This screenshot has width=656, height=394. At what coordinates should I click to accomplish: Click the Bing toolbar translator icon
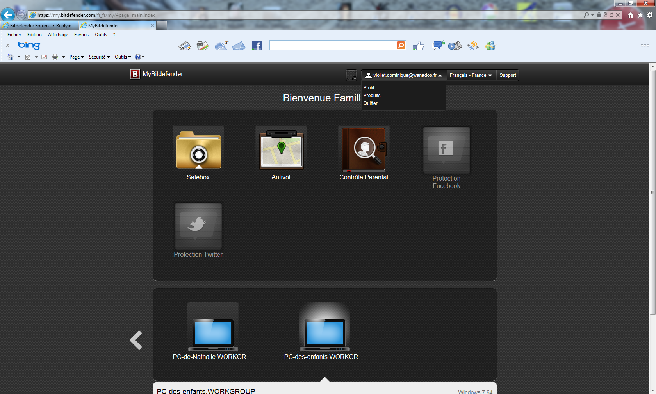click(x=473, y=46)
